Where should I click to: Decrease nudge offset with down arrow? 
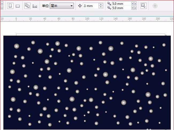(101, 7)
